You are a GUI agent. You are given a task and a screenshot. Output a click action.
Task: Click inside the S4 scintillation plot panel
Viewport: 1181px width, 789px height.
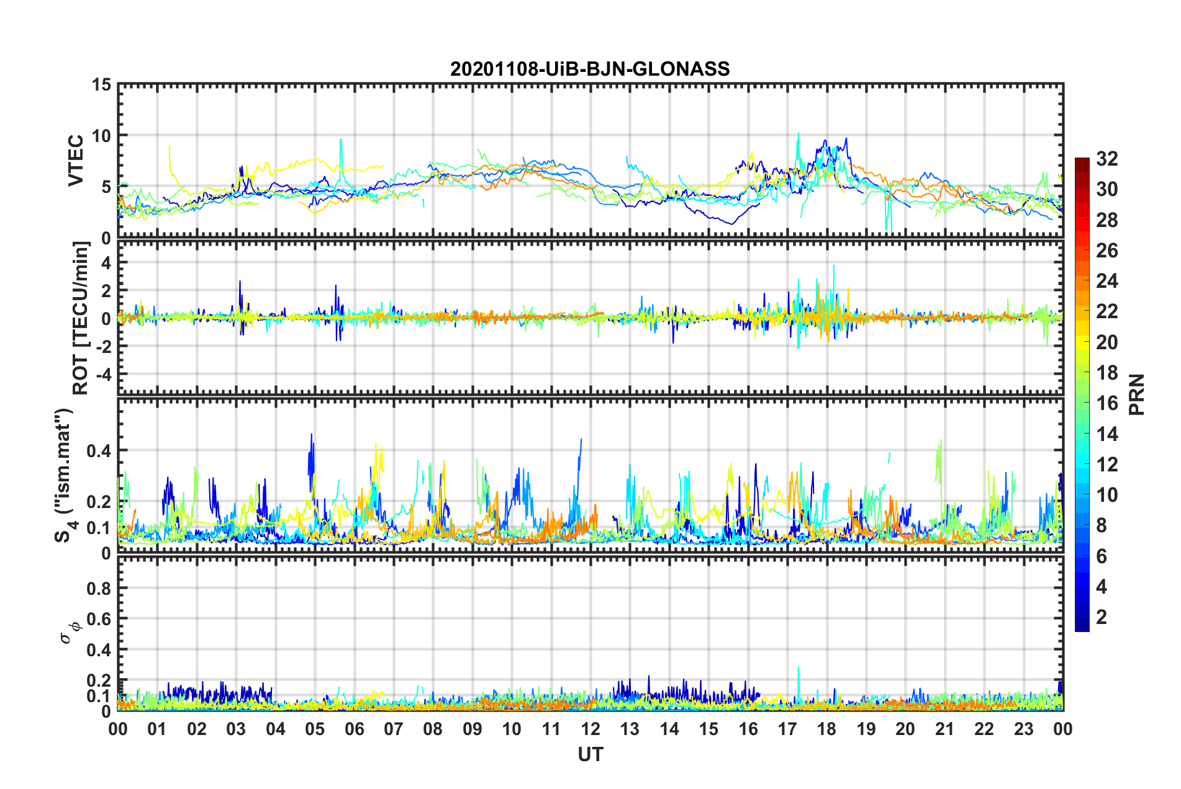click(x=590, y=475)
